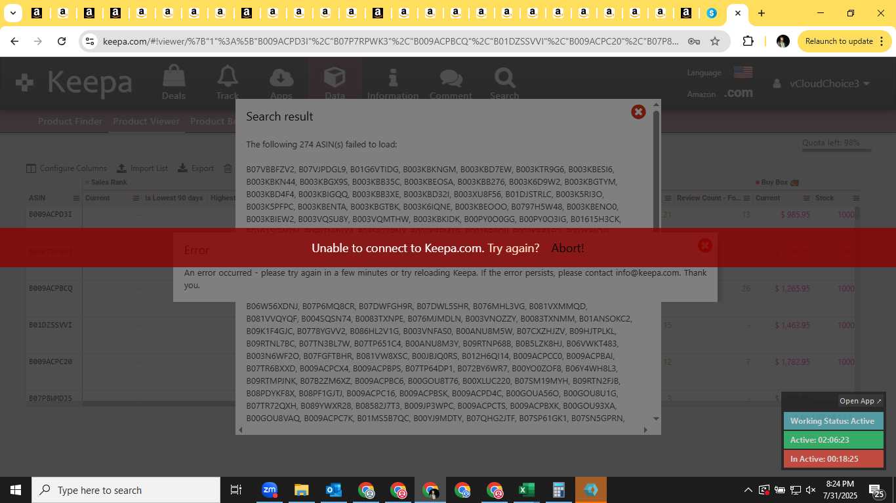Click the Buy Box price $ 1,782.95

[x=792, y=362]
